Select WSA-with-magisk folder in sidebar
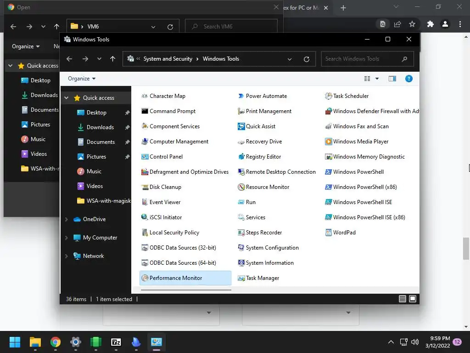This screenshot has height=353, width=470. pyautogui.click(x=104, y=201)
